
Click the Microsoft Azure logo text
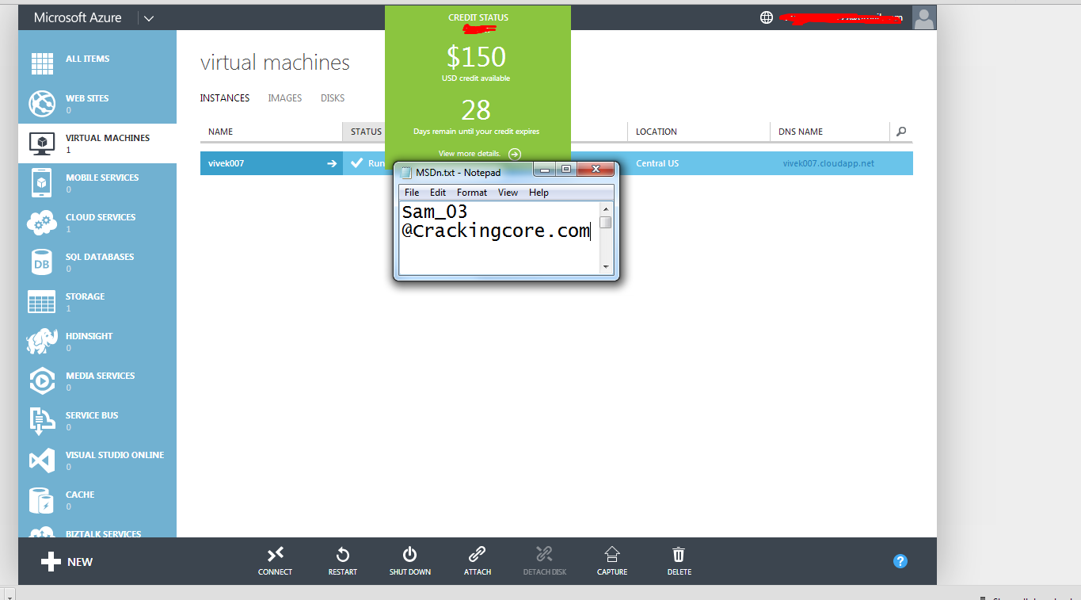78,17
